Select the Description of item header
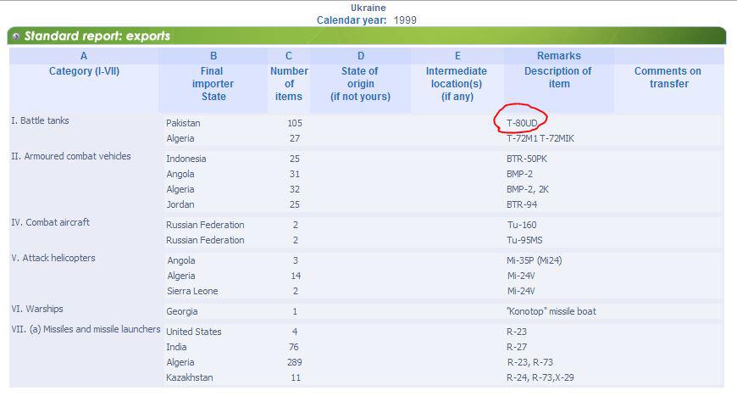Viewport: 737px width, 402px height. pos(558,77)
